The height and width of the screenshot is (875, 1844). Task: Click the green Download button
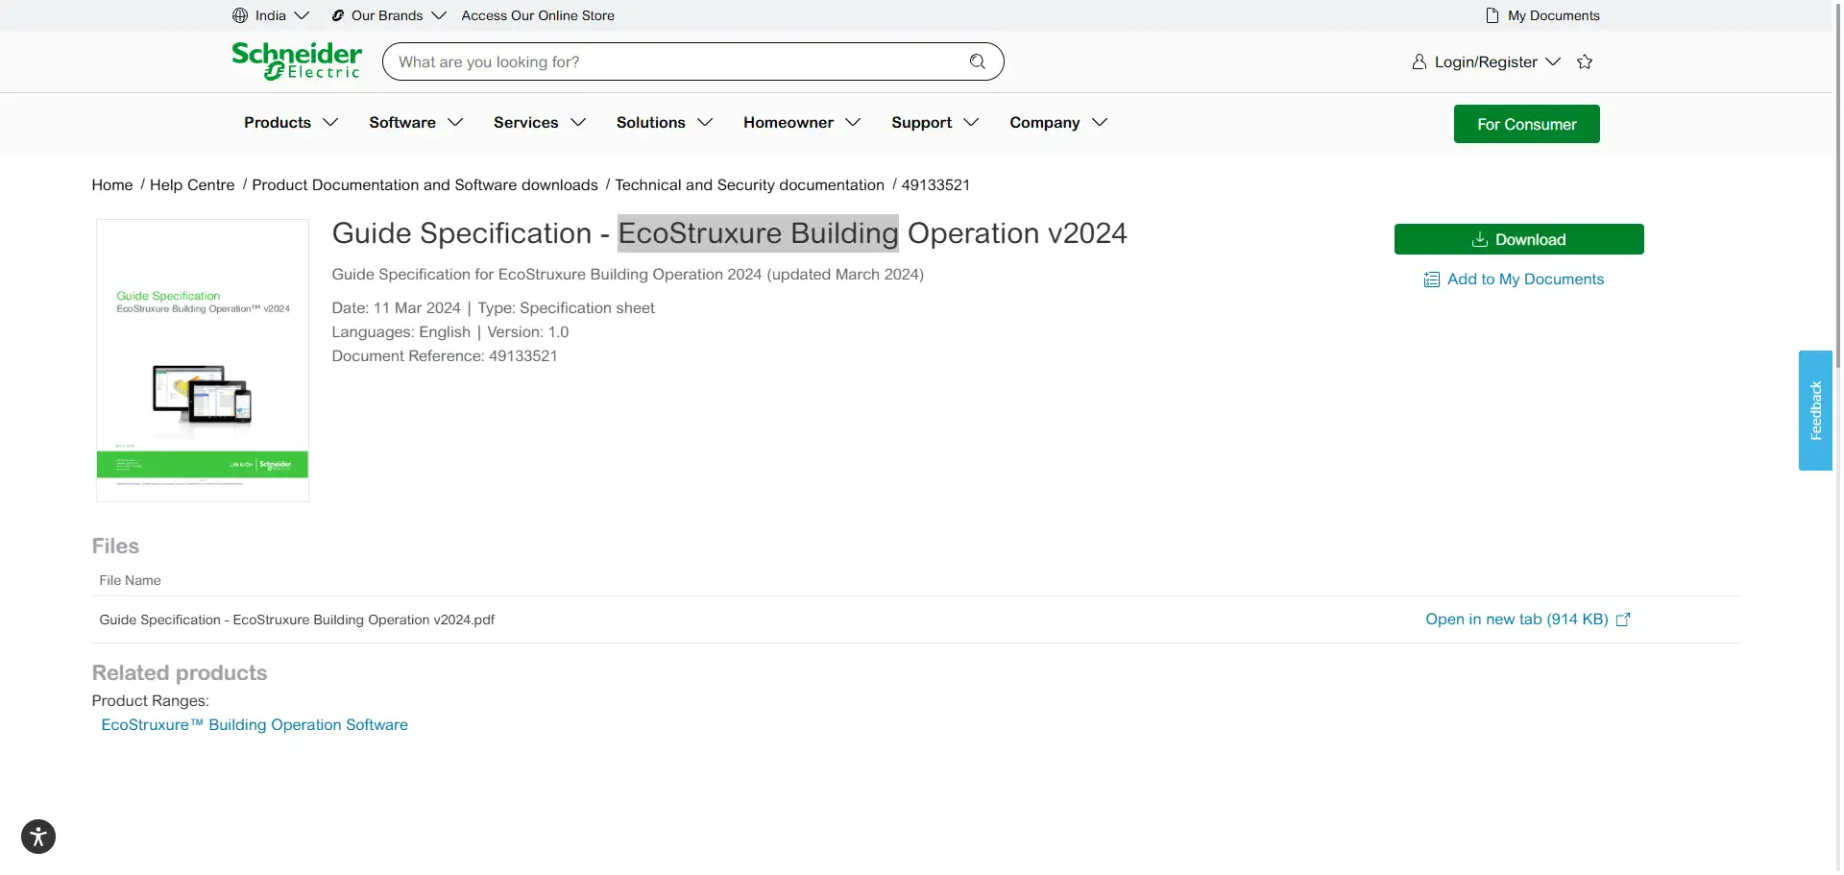pyautogui.click(x=1518, y=239)
